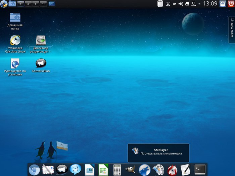Open the volume control in tray

[181, 4]
